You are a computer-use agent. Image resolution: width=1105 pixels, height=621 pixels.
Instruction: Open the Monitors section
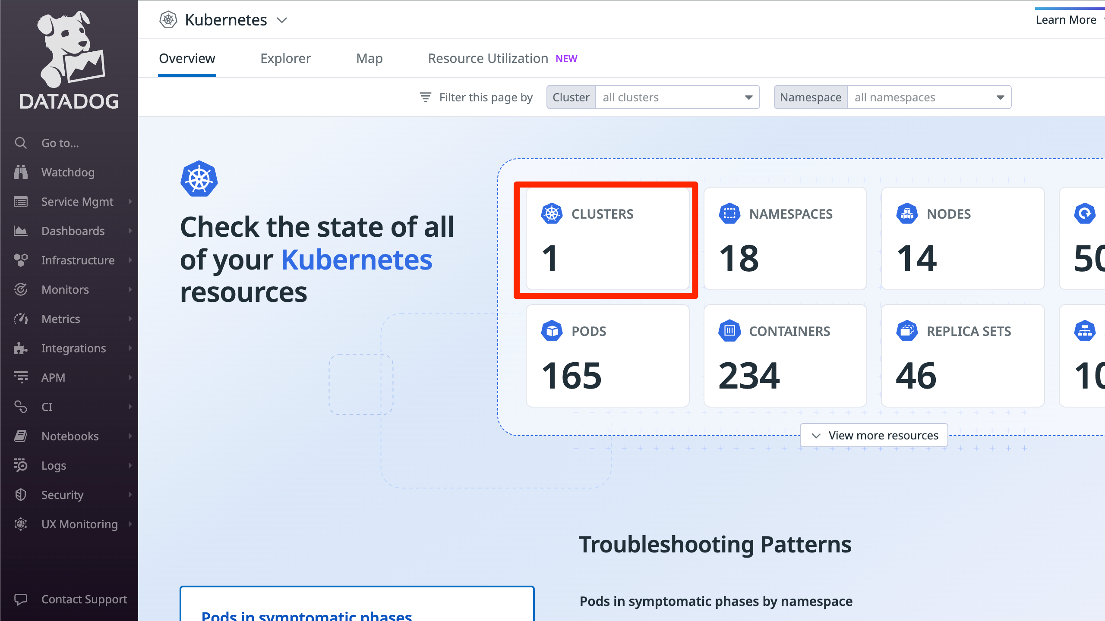pyautogui.click(x=65, y=289)
